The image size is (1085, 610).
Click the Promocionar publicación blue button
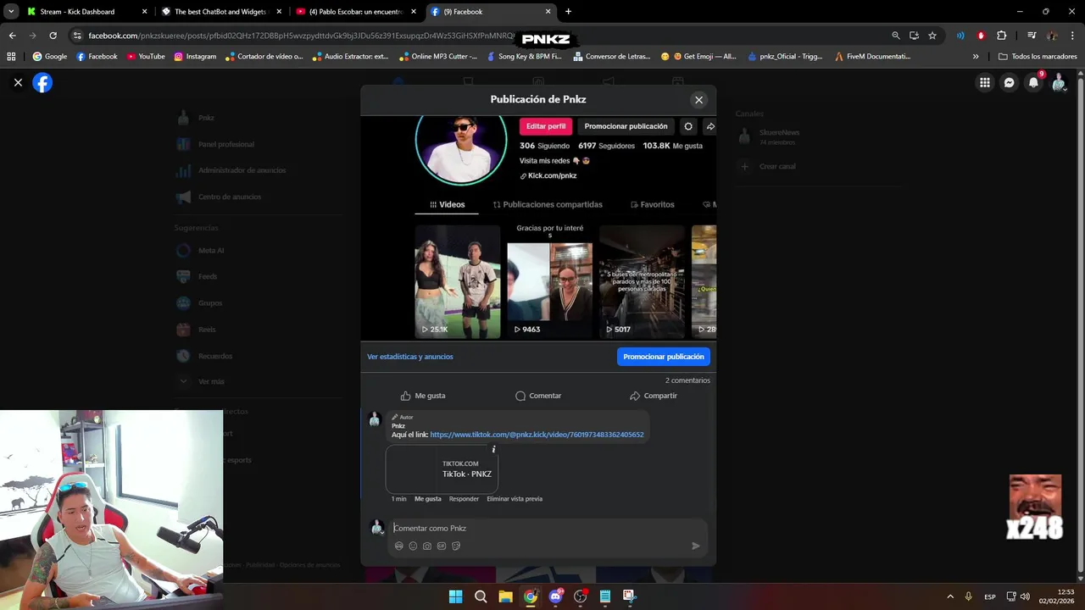(x=664, y=357)
